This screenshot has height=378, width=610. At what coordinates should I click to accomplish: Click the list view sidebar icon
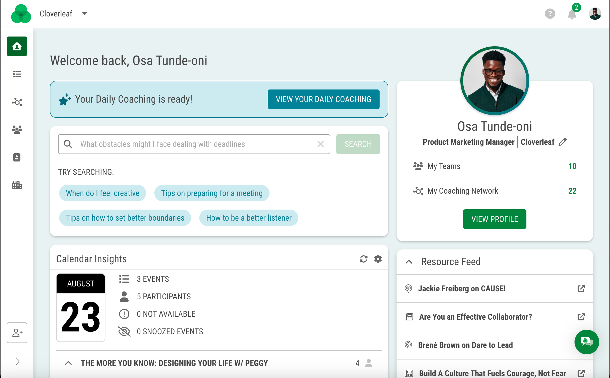click(x=17, y=74)
